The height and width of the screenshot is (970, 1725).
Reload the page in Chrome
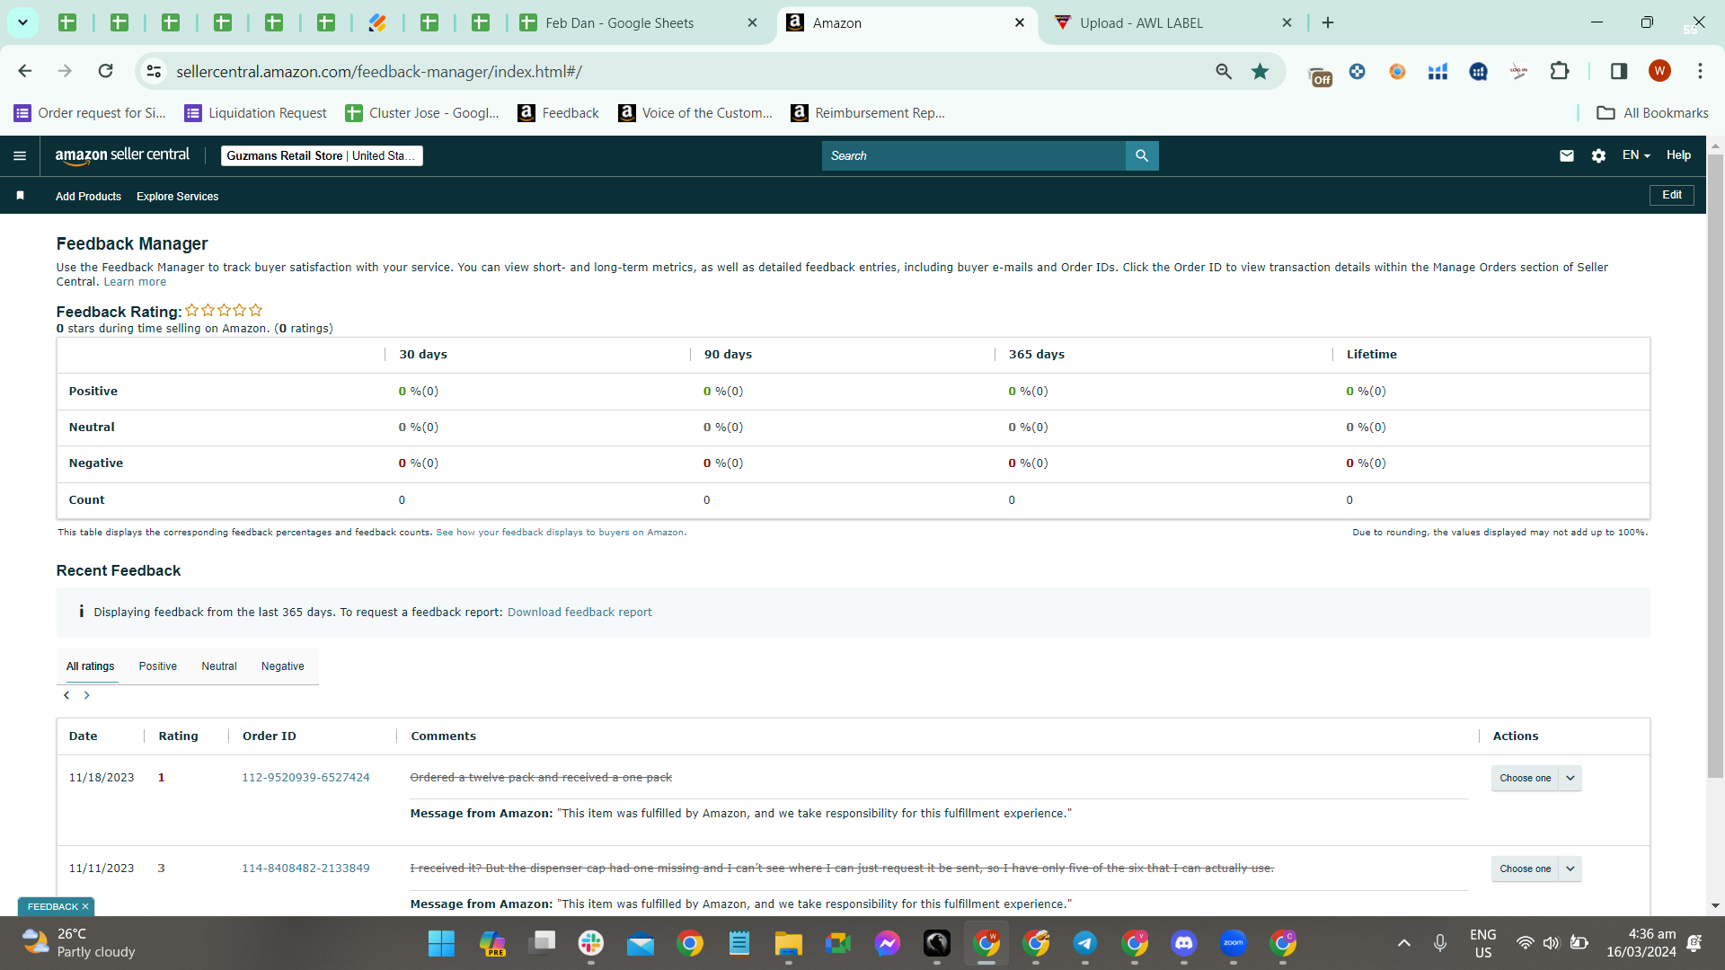[105, 71]
